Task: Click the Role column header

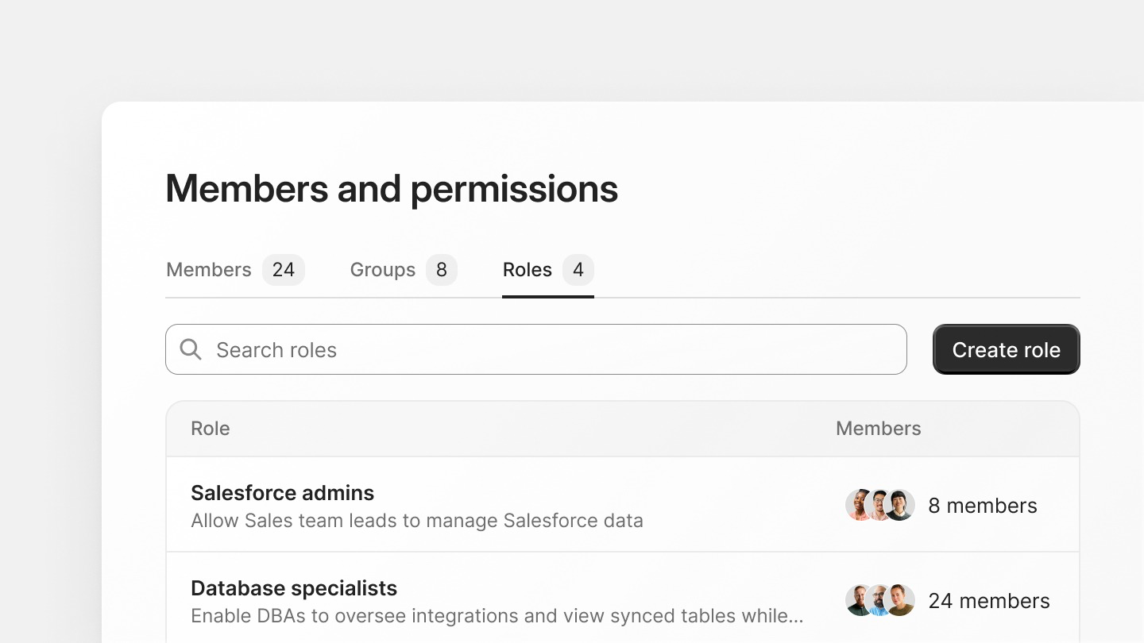Action: click(211, 429)
